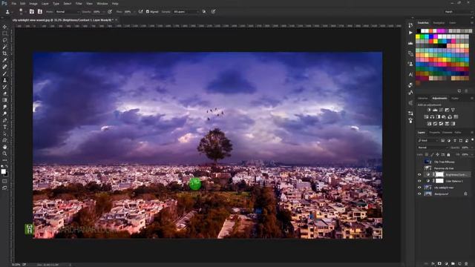Select the Rectangular Marquee tool
The image size is (475, 267).
(4, 33)
